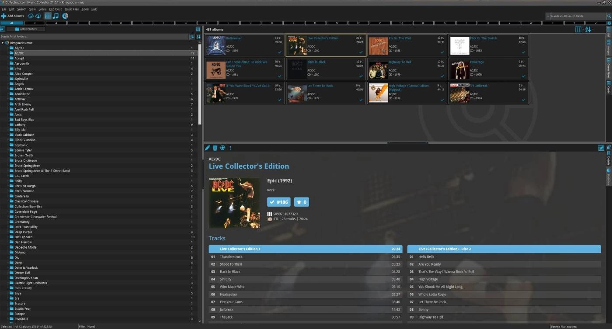Open the columns selection dropdown
This screenshot has width=612, height=329.
[x=580, y=29]
